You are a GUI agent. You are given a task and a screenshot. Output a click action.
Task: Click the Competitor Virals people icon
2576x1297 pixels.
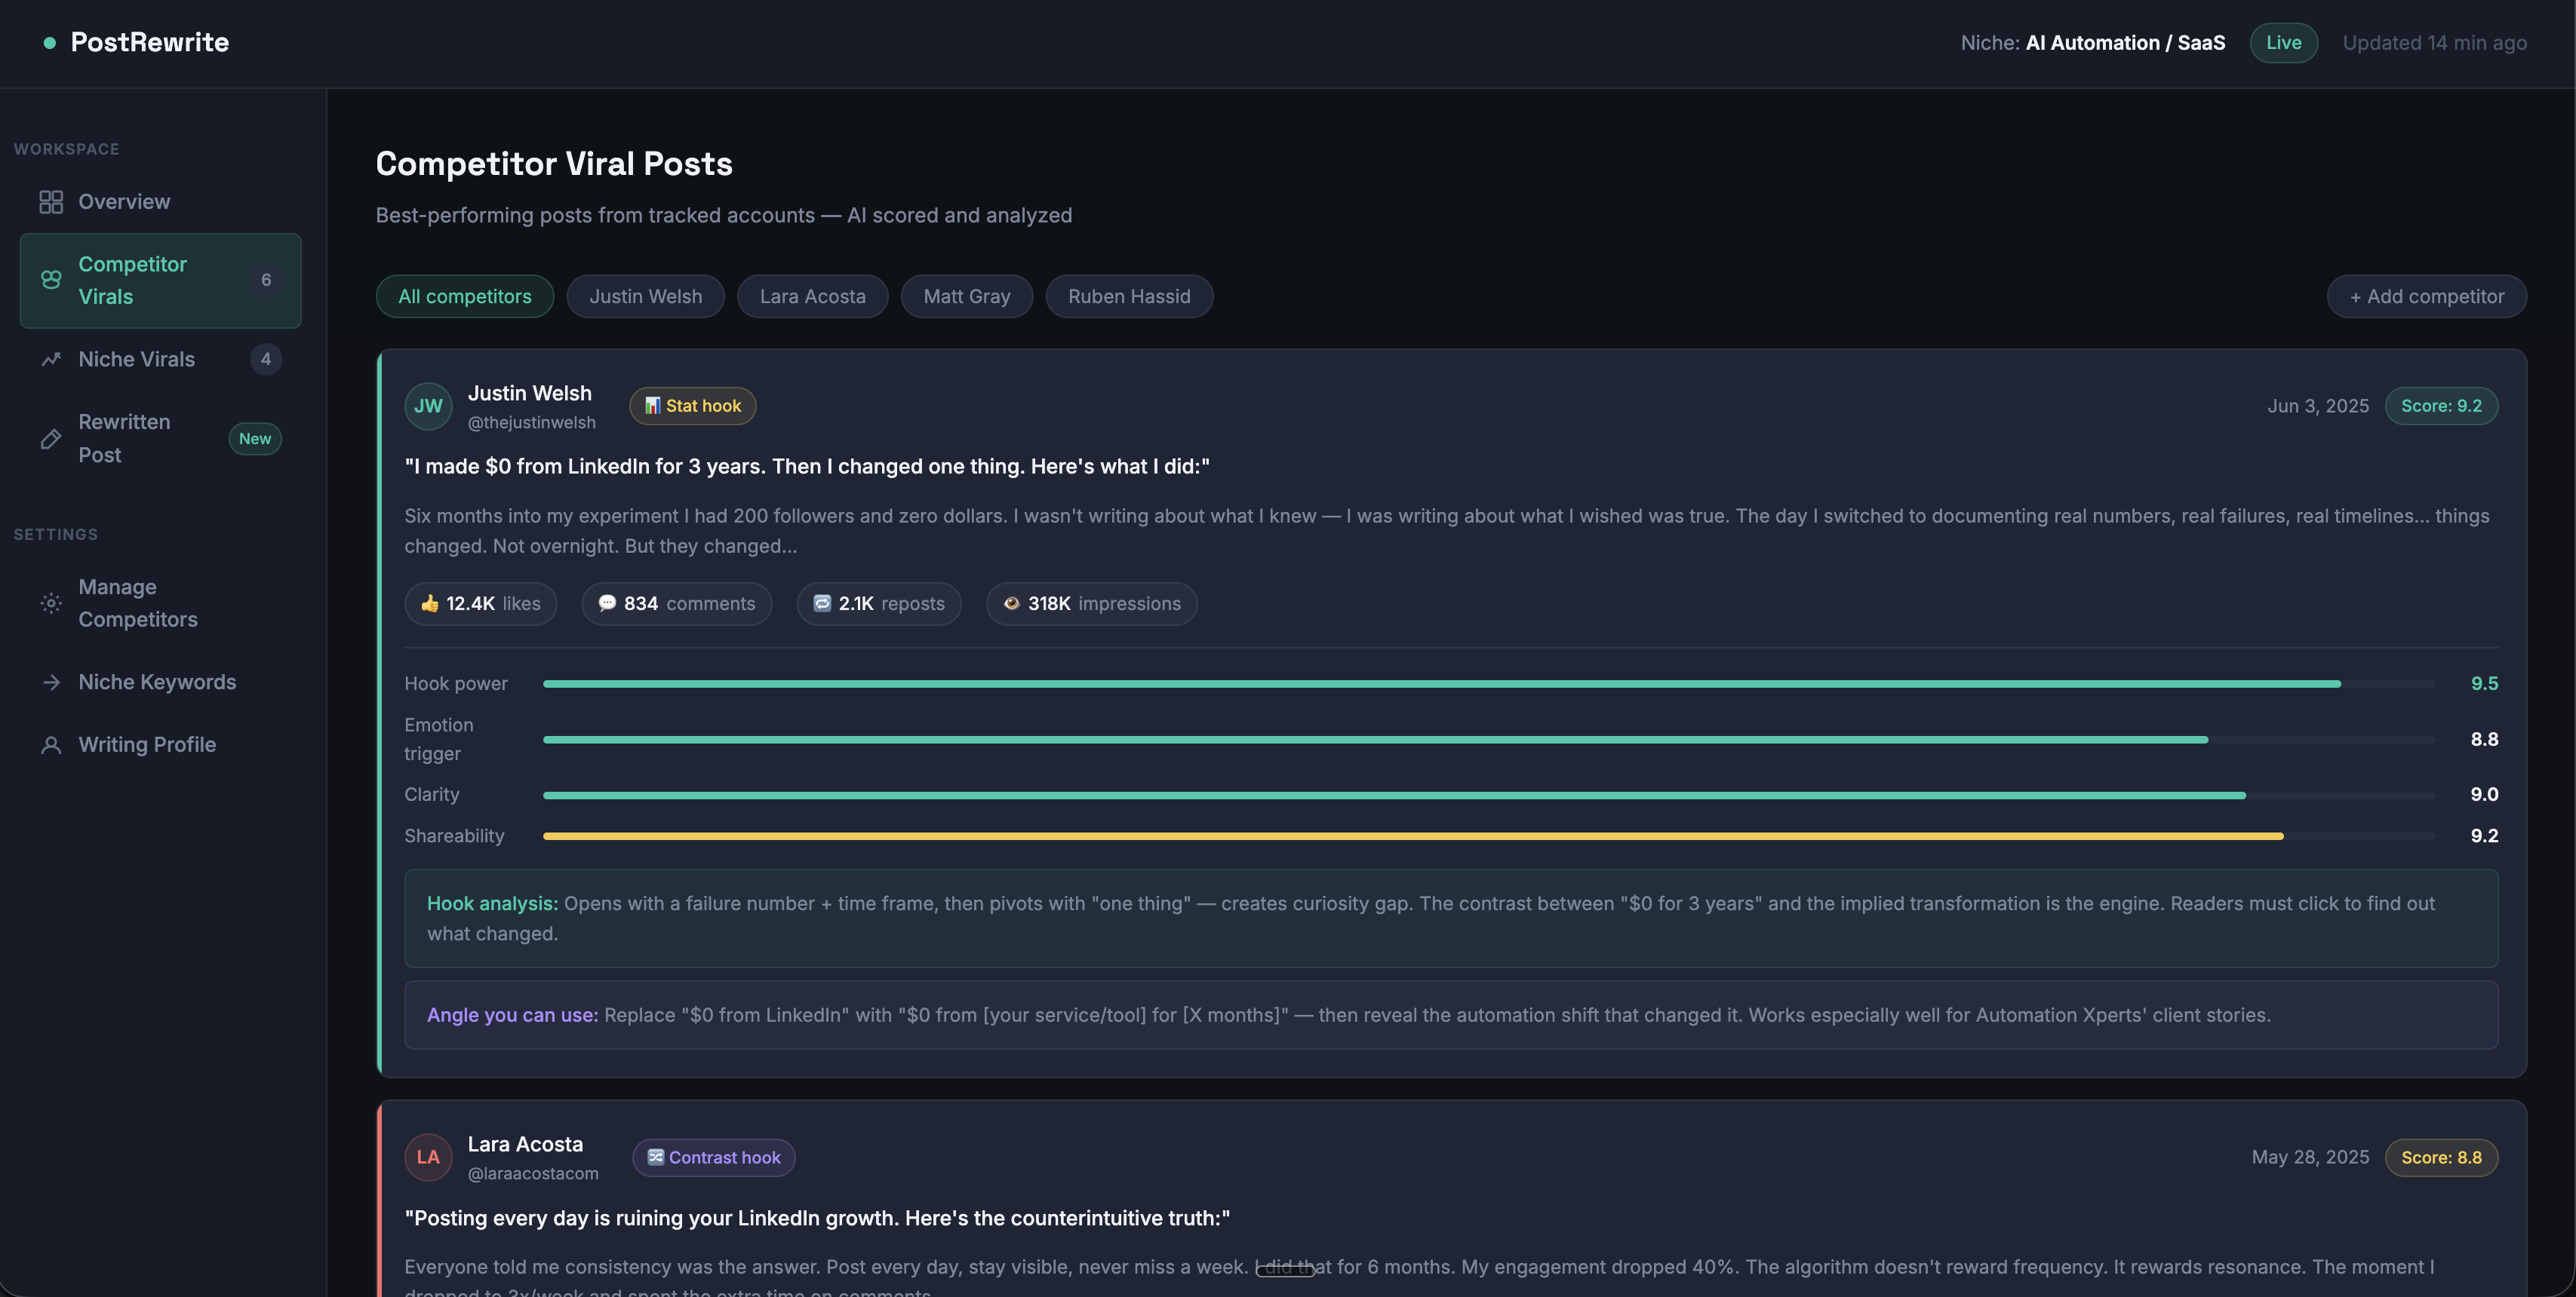(51, 281)
